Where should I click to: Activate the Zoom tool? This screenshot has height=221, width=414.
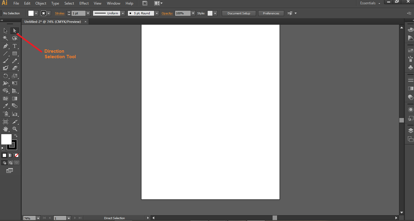click(x=14, y=129)
